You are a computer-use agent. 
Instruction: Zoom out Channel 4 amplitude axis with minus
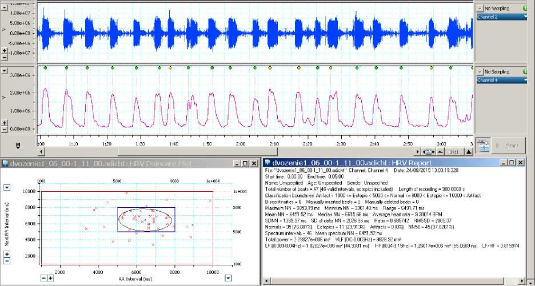click(5, 129)
